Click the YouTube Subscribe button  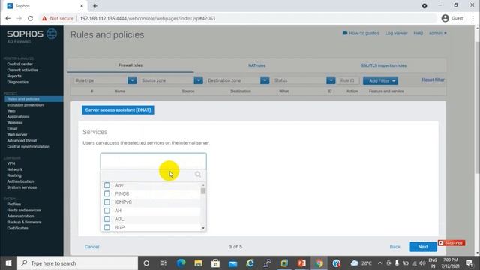tap(451, 243)
